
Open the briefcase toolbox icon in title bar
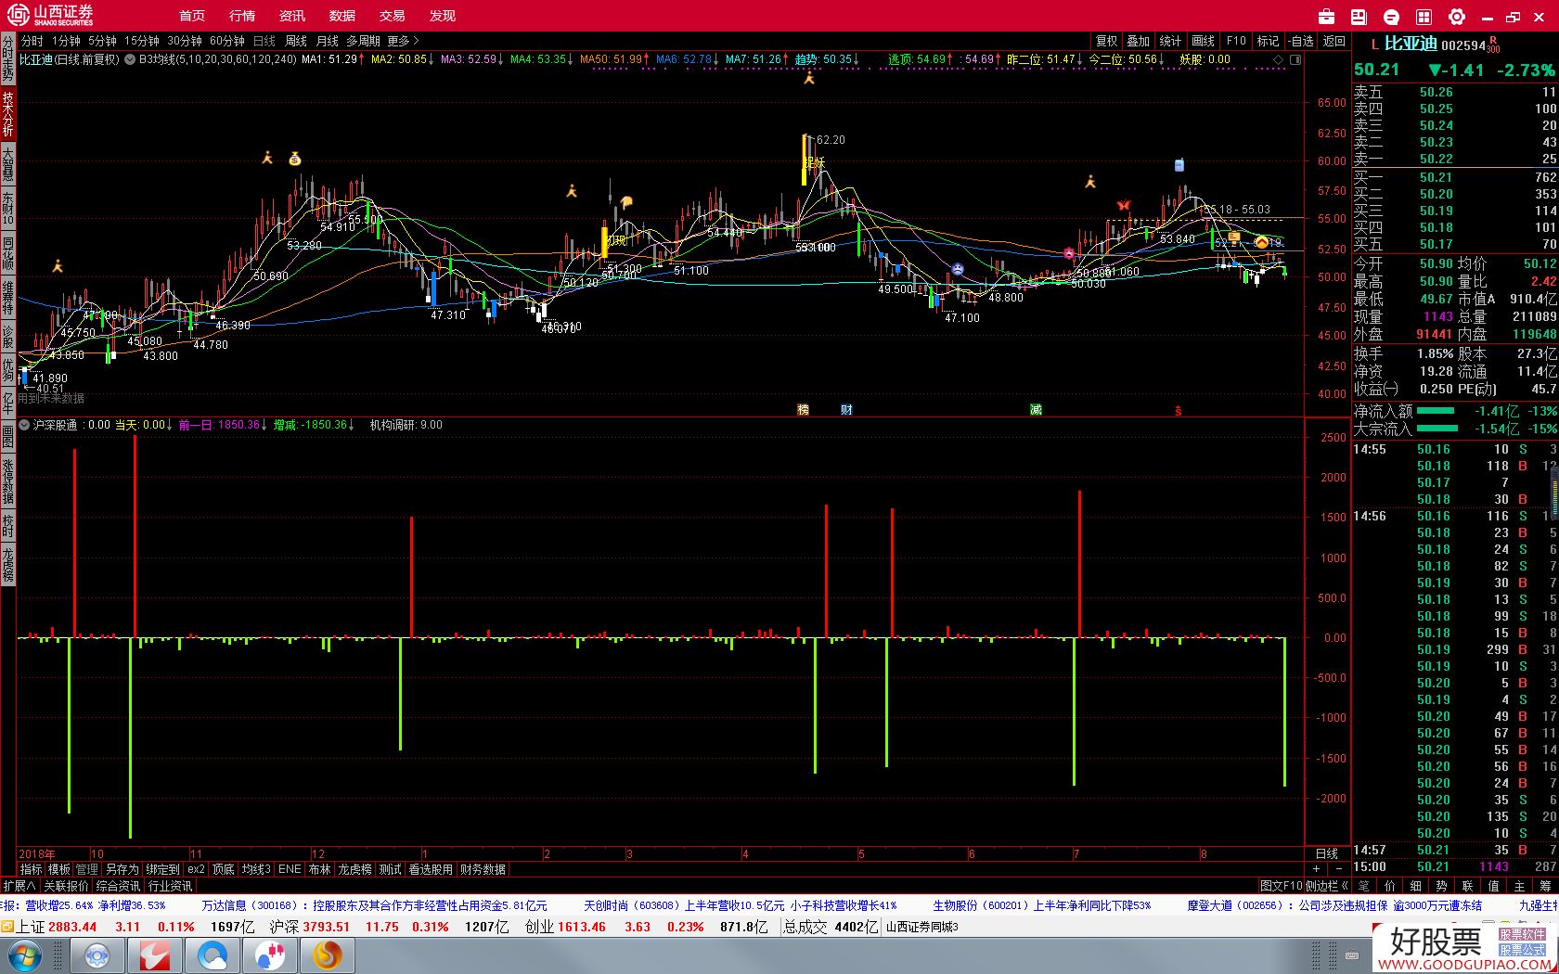pos(1326,17)
